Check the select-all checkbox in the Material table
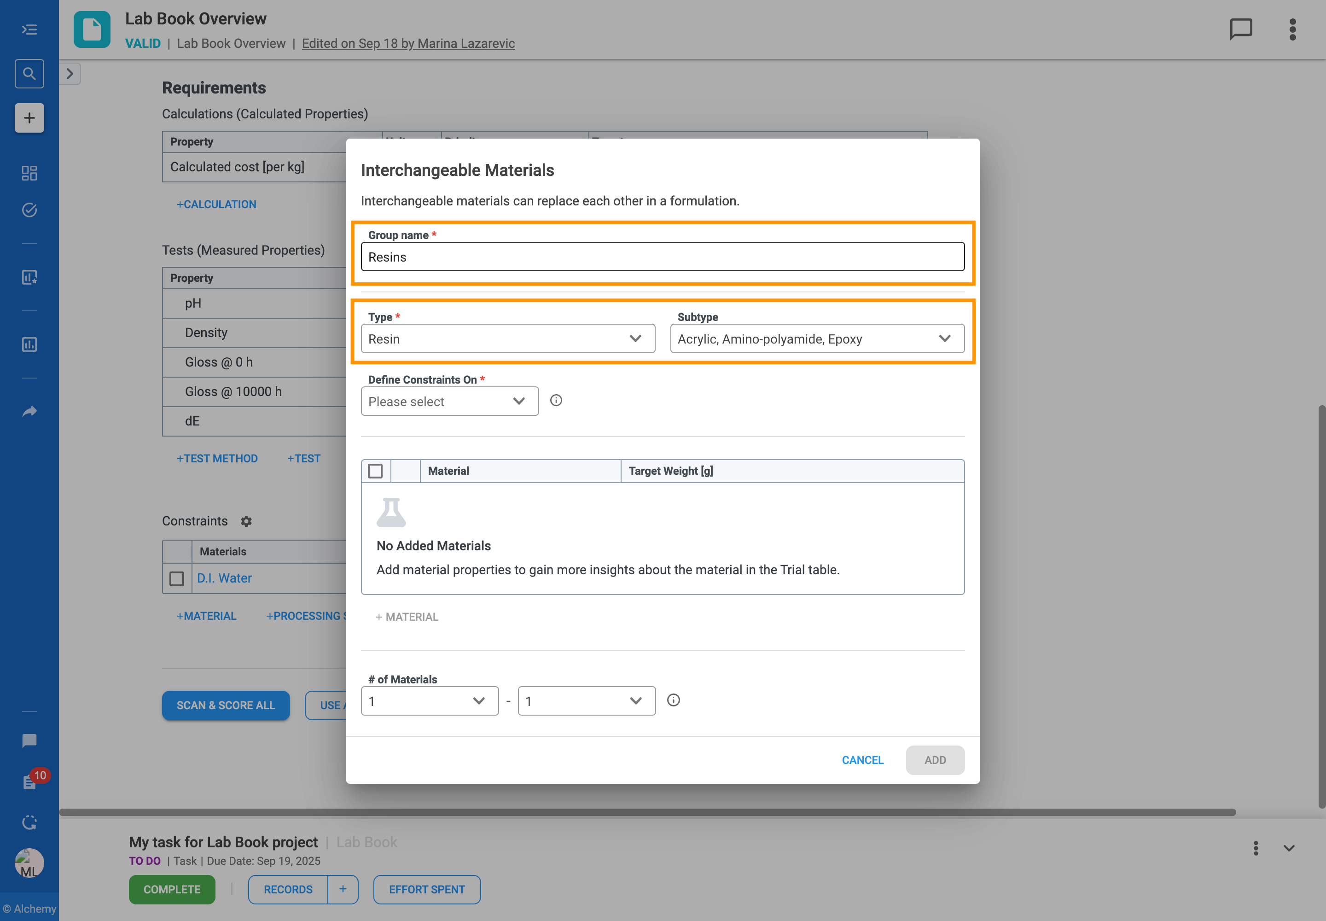1326x921 pixels. 375,471
